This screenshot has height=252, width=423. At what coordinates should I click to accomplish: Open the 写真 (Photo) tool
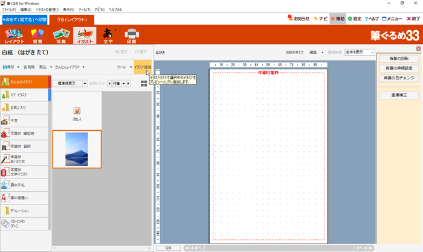click(x=60, y=36)
